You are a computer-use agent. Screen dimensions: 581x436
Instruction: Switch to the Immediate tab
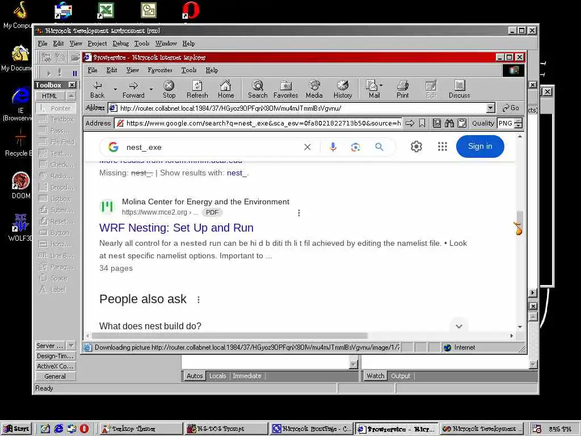(x=247, y=376)
